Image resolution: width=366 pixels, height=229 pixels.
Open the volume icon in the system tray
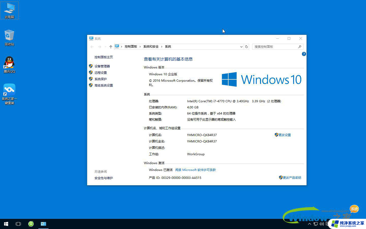(322, 224)
